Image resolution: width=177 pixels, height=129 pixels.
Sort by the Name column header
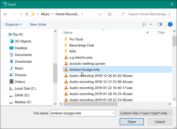pyautogui.click(x=68, y=32)
